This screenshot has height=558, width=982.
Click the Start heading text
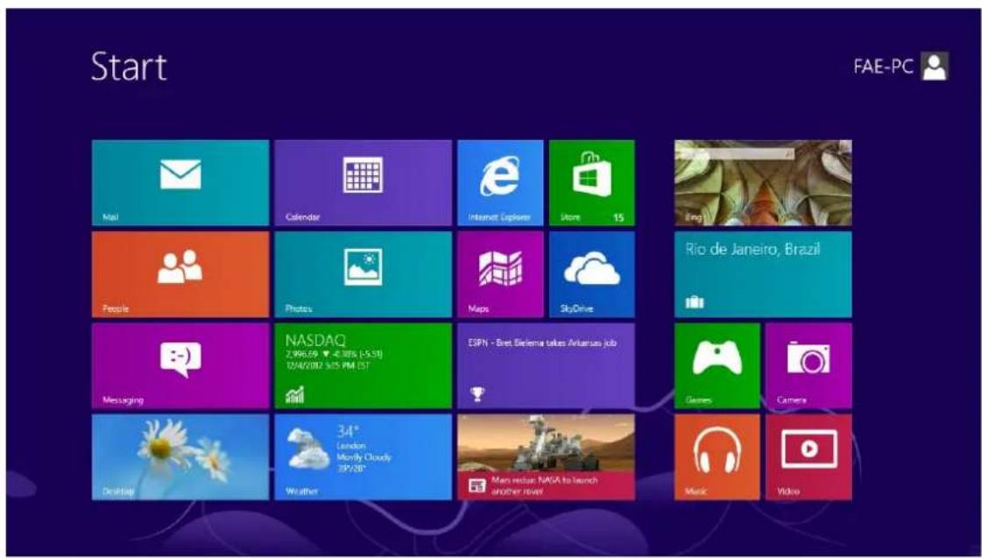point(129,67)
